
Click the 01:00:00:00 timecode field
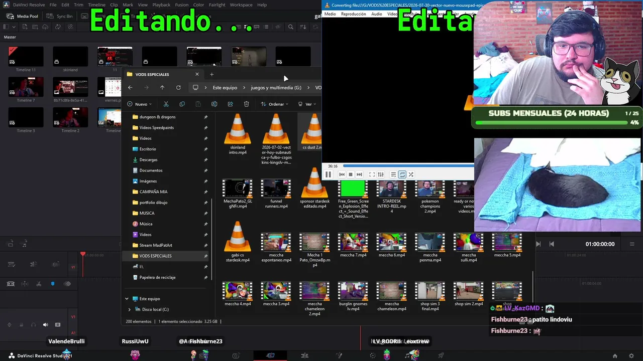coord(600,244)
